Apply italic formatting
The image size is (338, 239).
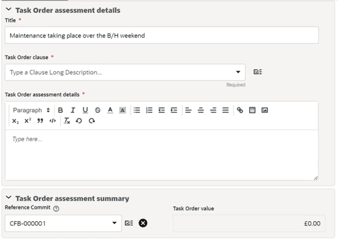pos(73,110)
